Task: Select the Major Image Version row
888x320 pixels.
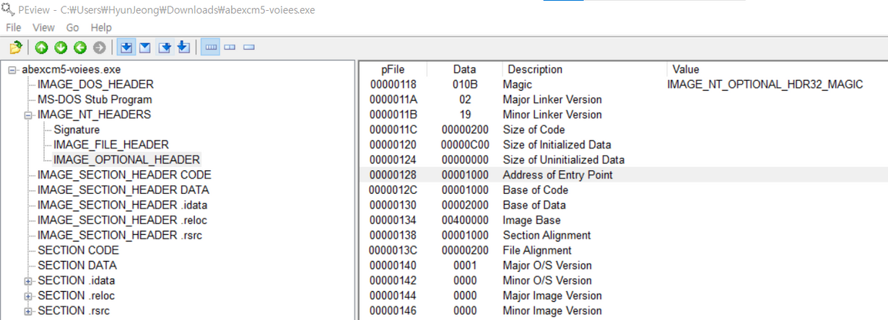Action: tap(624, 296)
